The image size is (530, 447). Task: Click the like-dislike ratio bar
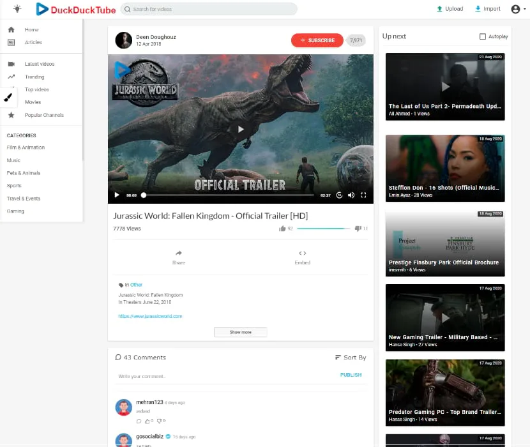pos(324,229)
